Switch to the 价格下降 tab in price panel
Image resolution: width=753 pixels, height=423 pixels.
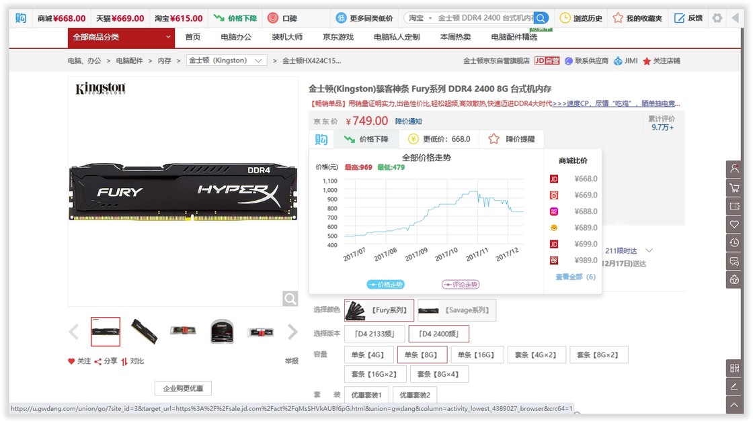366,139
